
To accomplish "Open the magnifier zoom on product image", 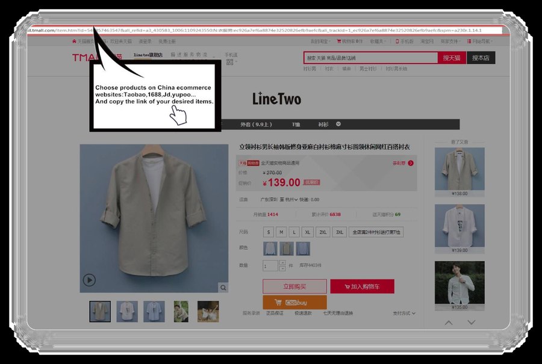I will point(223,288).
